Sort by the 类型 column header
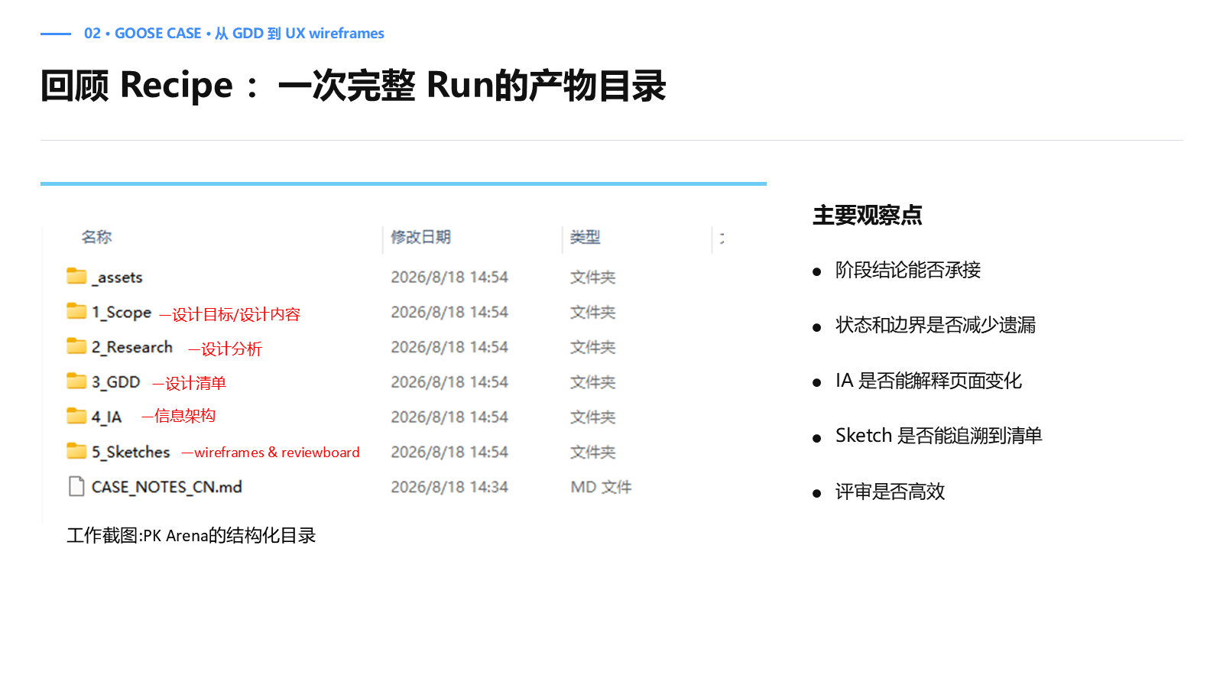 (x=586, y=237)
